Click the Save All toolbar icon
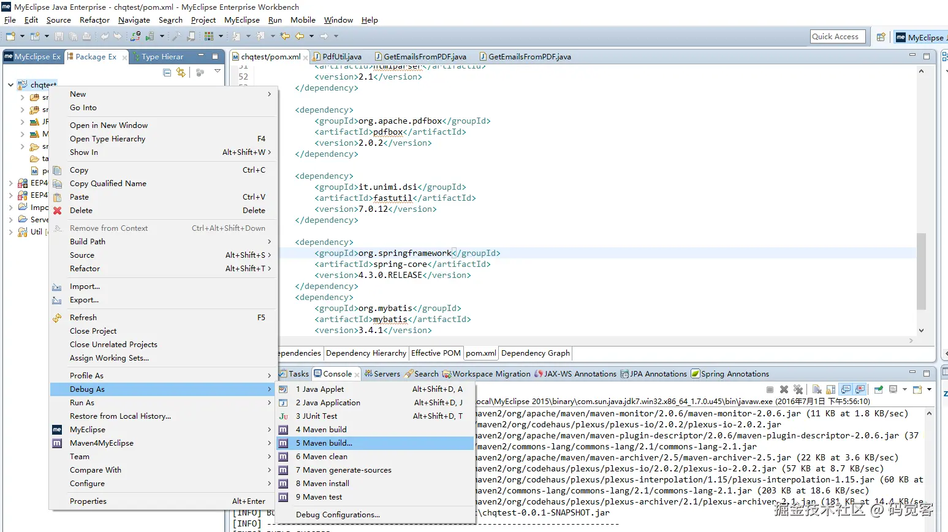Image resolution: width=948 pixels, height=532 pixels. click(73, 36)
